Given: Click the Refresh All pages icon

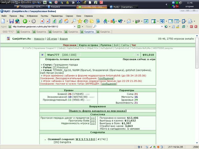Looking at the screenshot, I should click(60, 21).
